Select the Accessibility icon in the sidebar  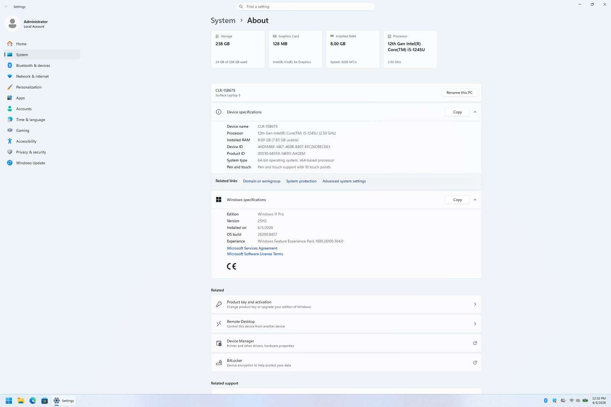click(x=10, y=141)
